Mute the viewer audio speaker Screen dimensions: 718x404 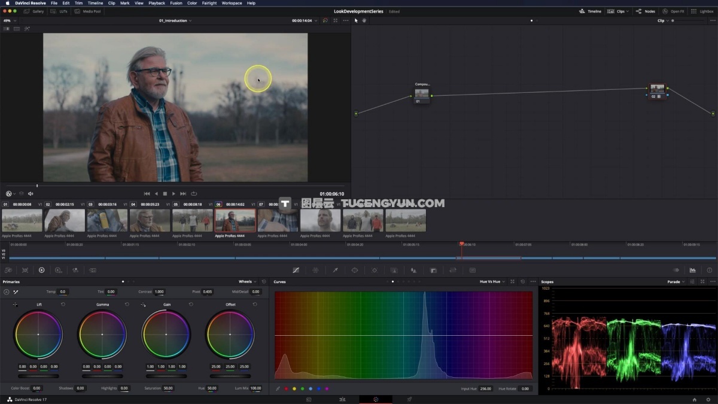pos(31,194)
